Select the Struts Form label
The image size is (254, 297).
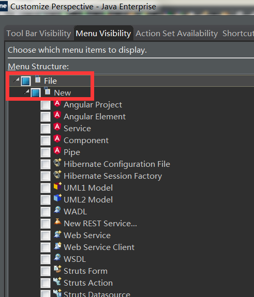click(x=85, y=271)
